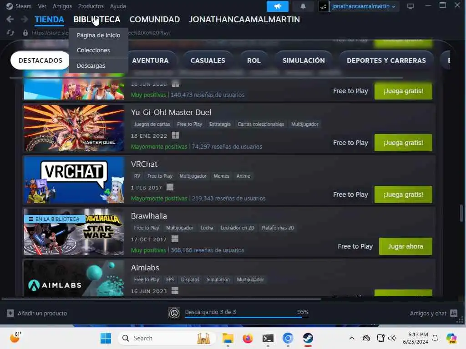Image resolution: width=466 pixels, height=349 pixels.
Task: Click the padlock icon beside the URL
Action: (25, 33)
